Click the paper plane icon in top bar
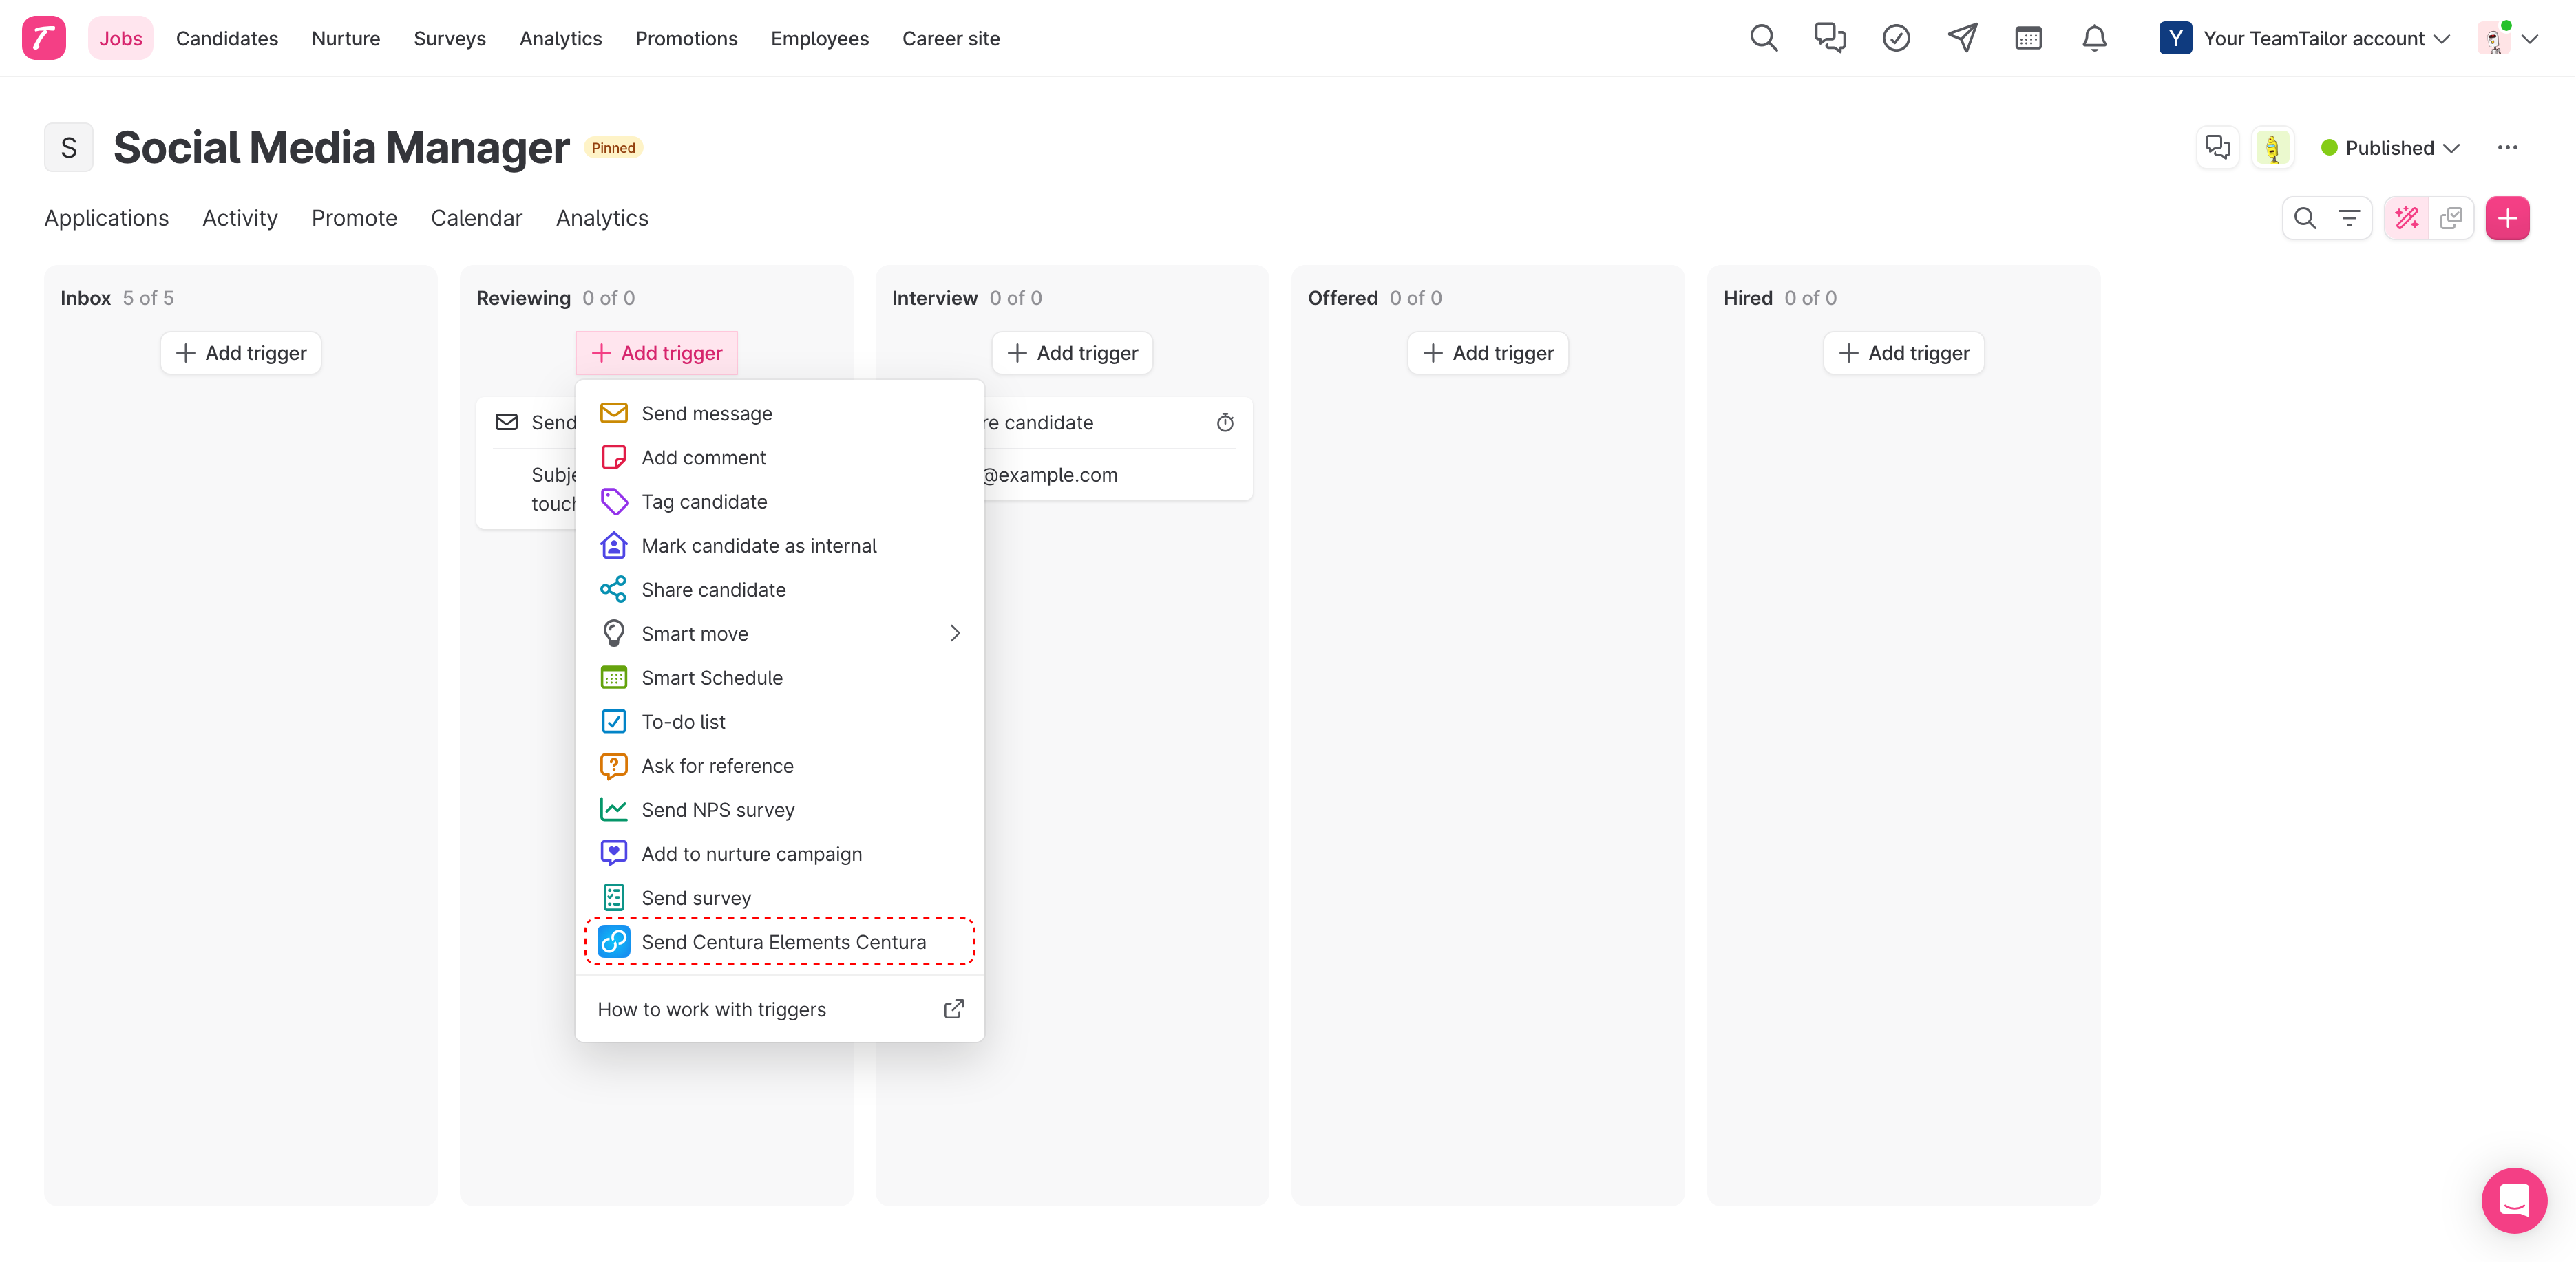The width and height of the screenshot is (2576, 1262). pos(1962,38)
